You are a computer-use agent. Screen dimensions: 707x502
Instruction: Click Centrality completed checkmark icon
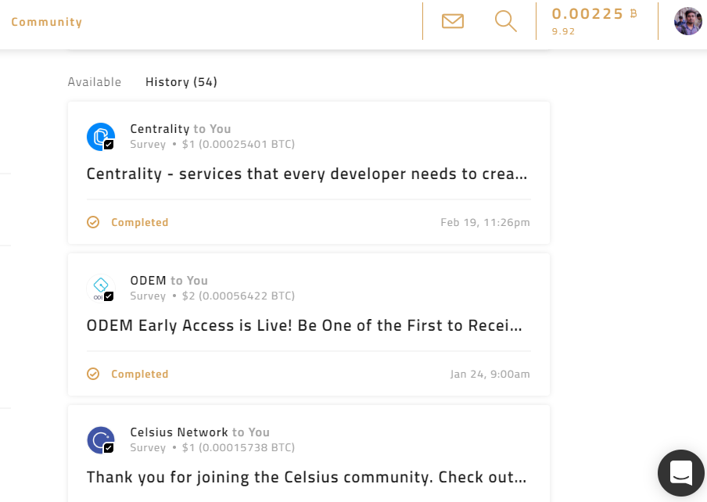tap(93, 223)
